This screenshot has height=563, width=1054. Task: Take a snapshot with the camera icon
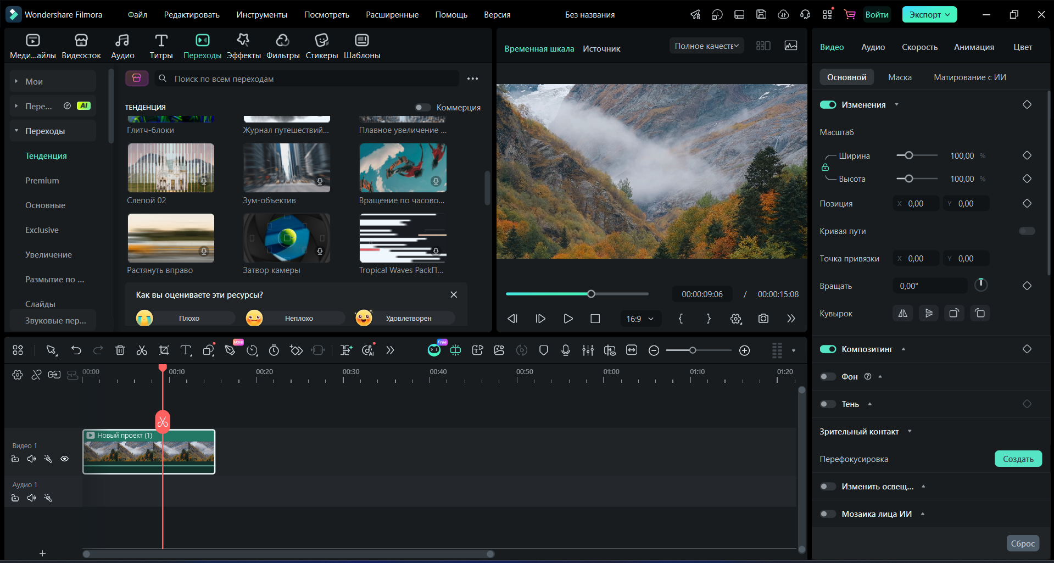click(763, 319)
